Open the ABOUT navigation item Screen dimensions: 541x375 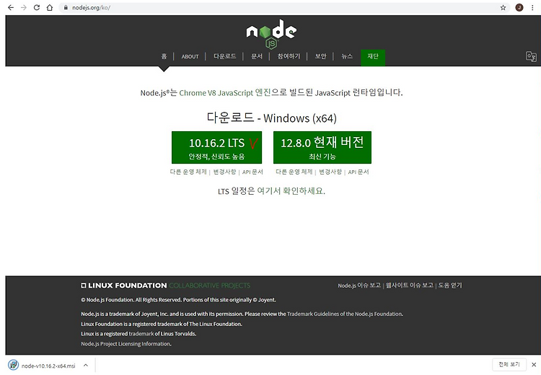tap(190, 56)
